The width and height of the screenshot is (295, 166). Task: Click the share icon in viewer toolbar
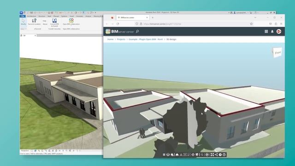(216, 154)
